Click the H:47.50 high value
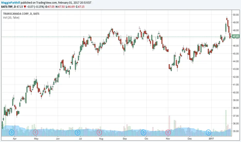241x142 pixels. click(x=60, y=7)
